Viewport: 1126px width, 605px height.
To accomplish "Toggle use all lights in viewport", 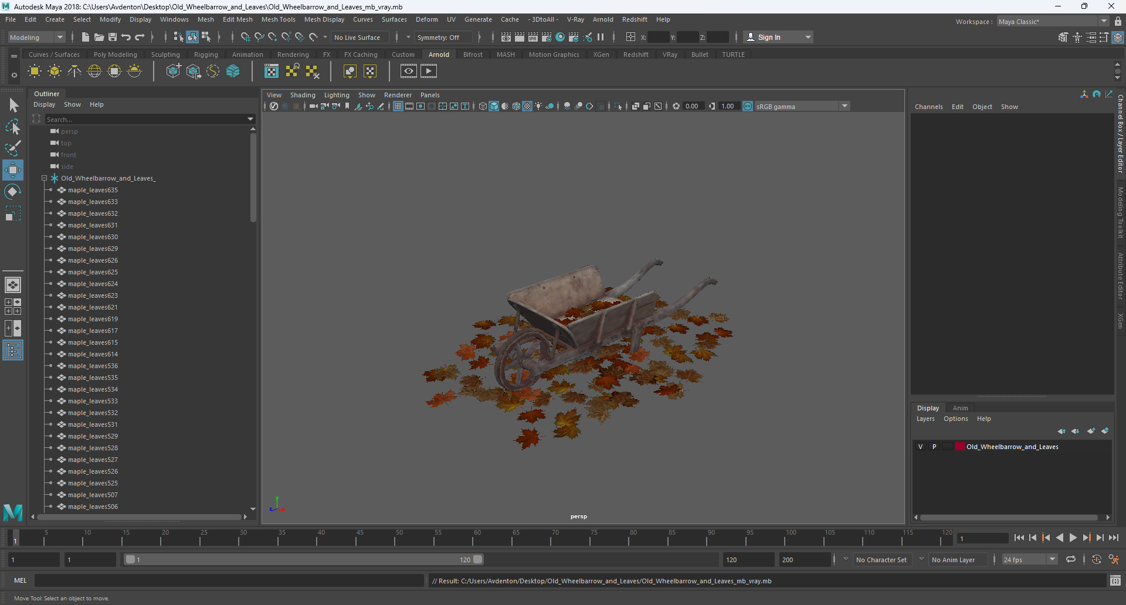I will [538, 106].
